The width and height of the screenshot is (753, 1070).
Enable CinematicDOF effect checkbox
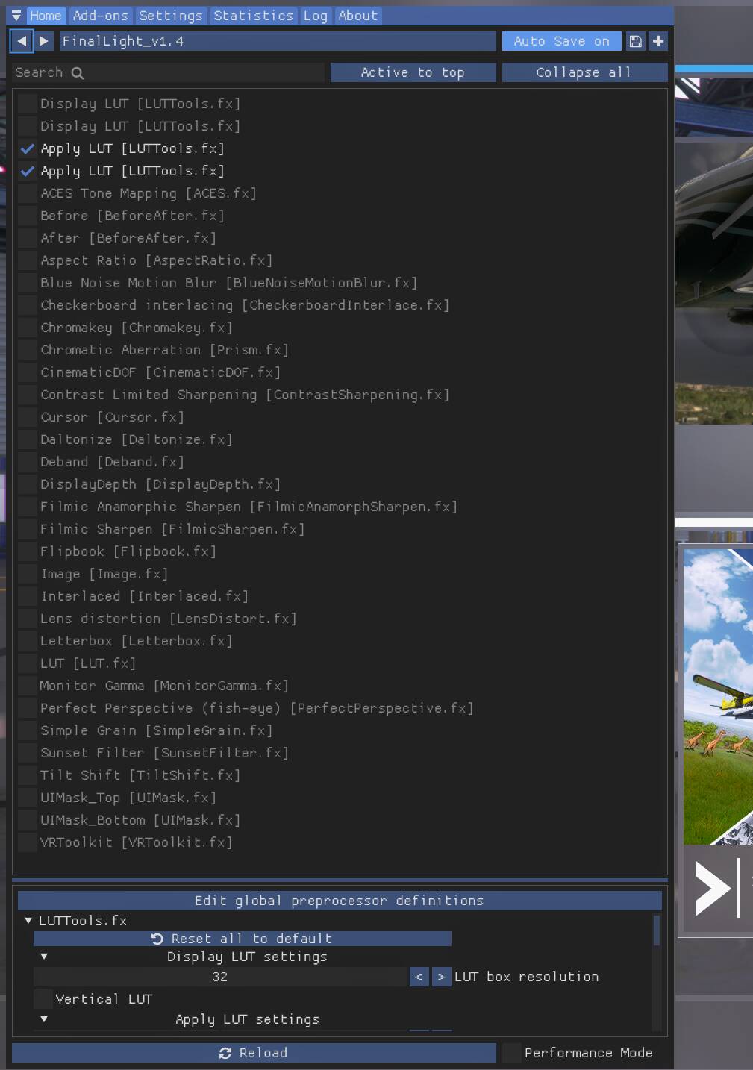pos(28,372)
